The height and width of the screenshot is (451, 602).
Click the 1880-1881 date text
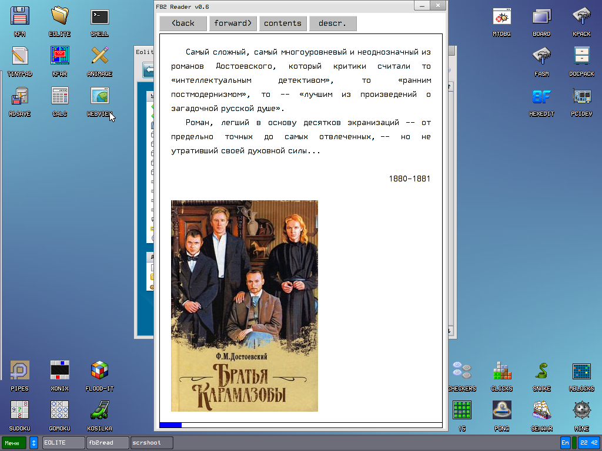[409, 179]
